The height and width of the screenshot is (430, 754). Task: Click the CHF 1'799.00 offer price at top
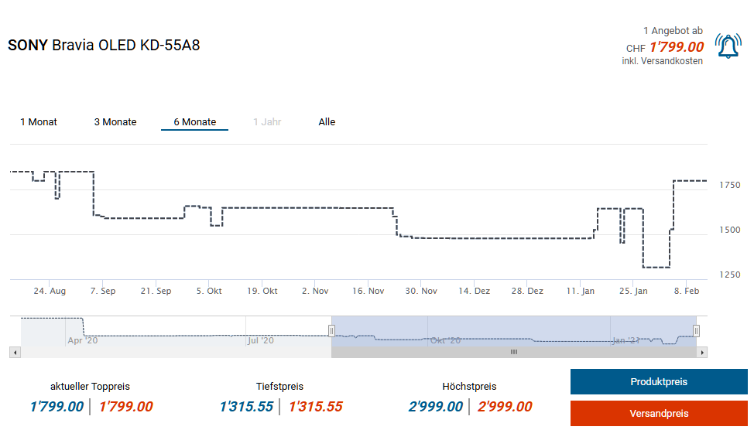point(665,47)
